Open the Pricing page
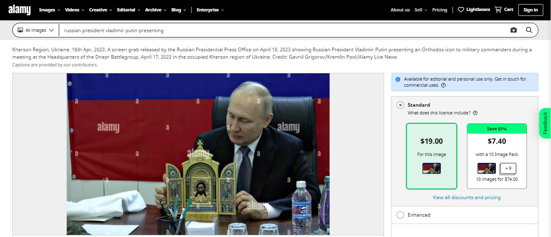Screen dimensions: 551x237 (440, 10)
